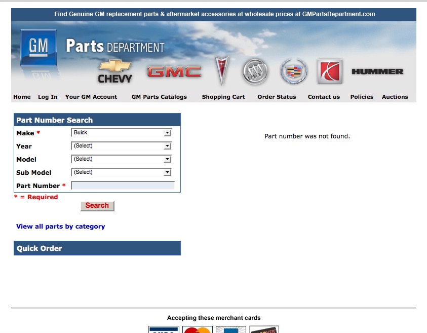
Task: Choose the Buick tri-shield logo
Action: (255, 71)
